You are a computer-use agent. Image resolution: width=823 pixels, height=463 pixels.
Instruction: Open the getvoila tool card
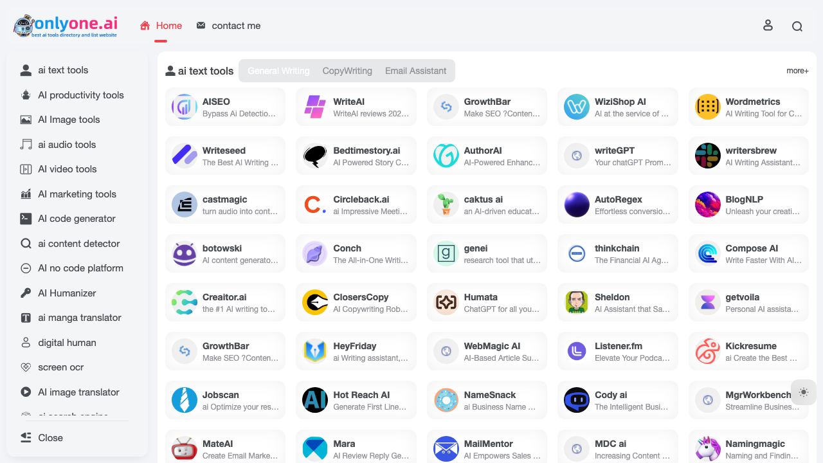[x=749, y=302]
